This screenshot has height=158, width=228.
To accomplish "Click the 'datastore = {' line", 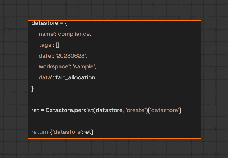I will (49, 23).
